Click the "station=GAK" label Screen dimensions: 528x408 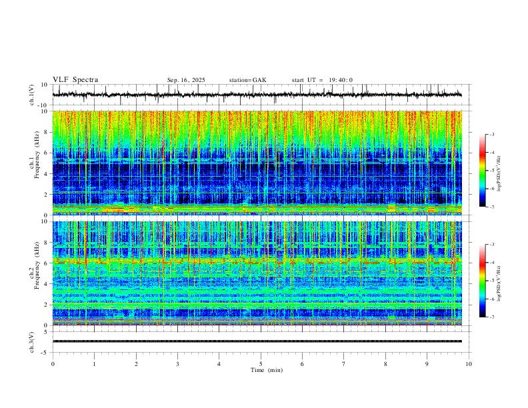point(247,80)
